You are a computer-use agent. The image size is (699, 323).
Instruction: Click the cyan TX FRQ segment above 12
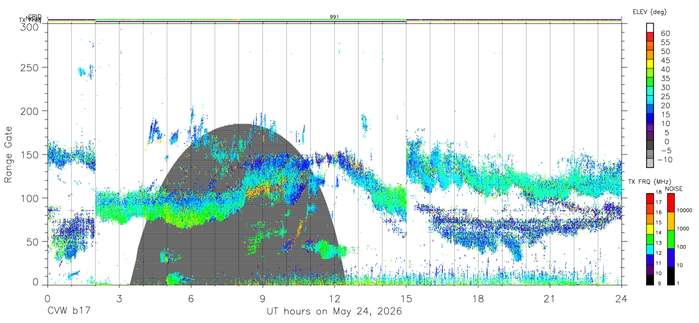650,249
